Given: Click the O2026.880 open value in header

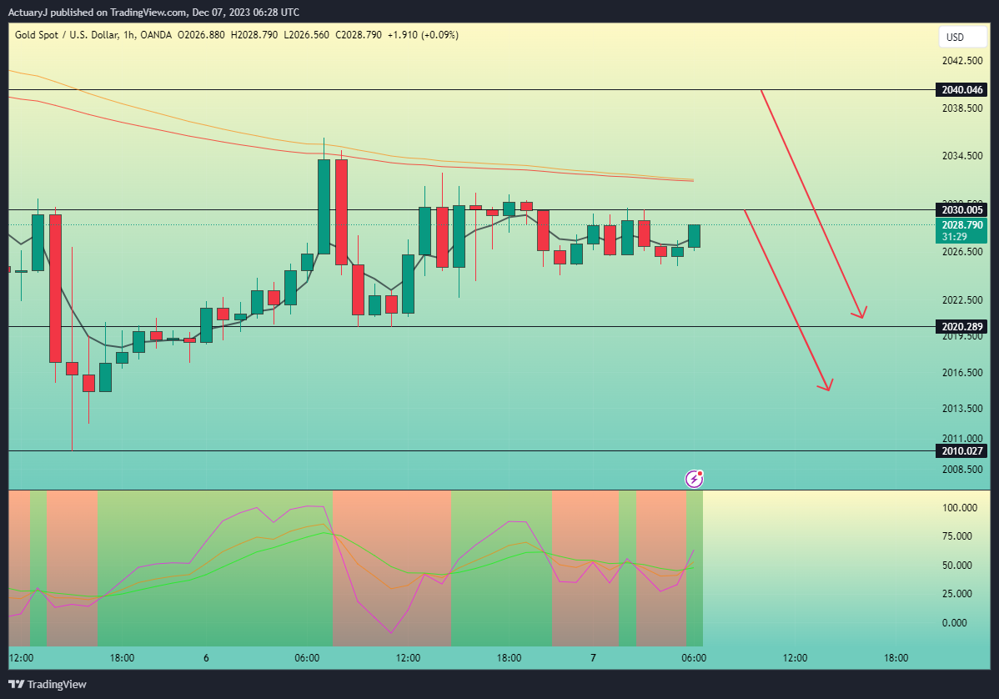Looking at the screenshot, I should pos(201,35).
